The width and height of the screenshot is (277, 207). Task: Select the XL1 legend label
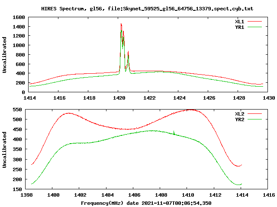pos(239,22)
